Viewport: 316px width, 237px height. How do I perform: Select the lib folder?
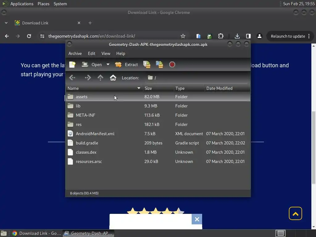pos(158,106)
